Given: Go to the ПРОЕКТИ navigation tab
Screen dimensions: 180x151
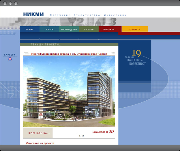Looking at the screenshot, I should (x=89, y=29).
